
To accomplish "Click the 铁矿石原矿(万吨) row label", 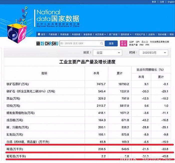I will point(17,84).
